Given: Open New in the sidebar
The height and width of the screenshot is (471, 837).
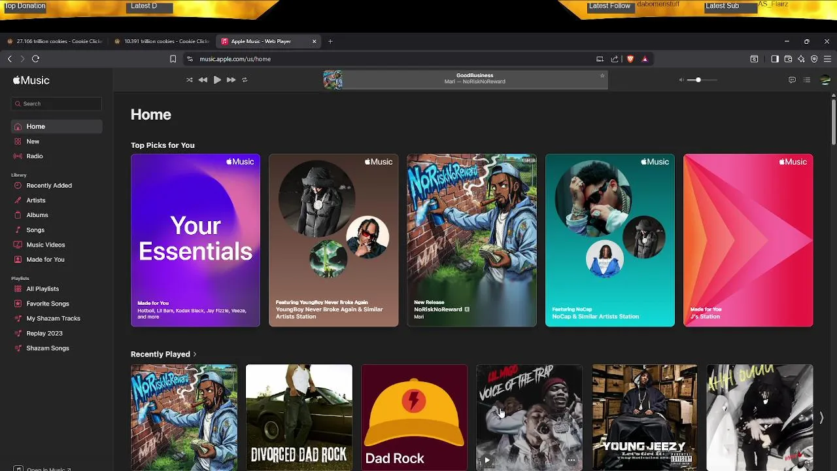Looking at the screenshot, I should coord(57,141).
